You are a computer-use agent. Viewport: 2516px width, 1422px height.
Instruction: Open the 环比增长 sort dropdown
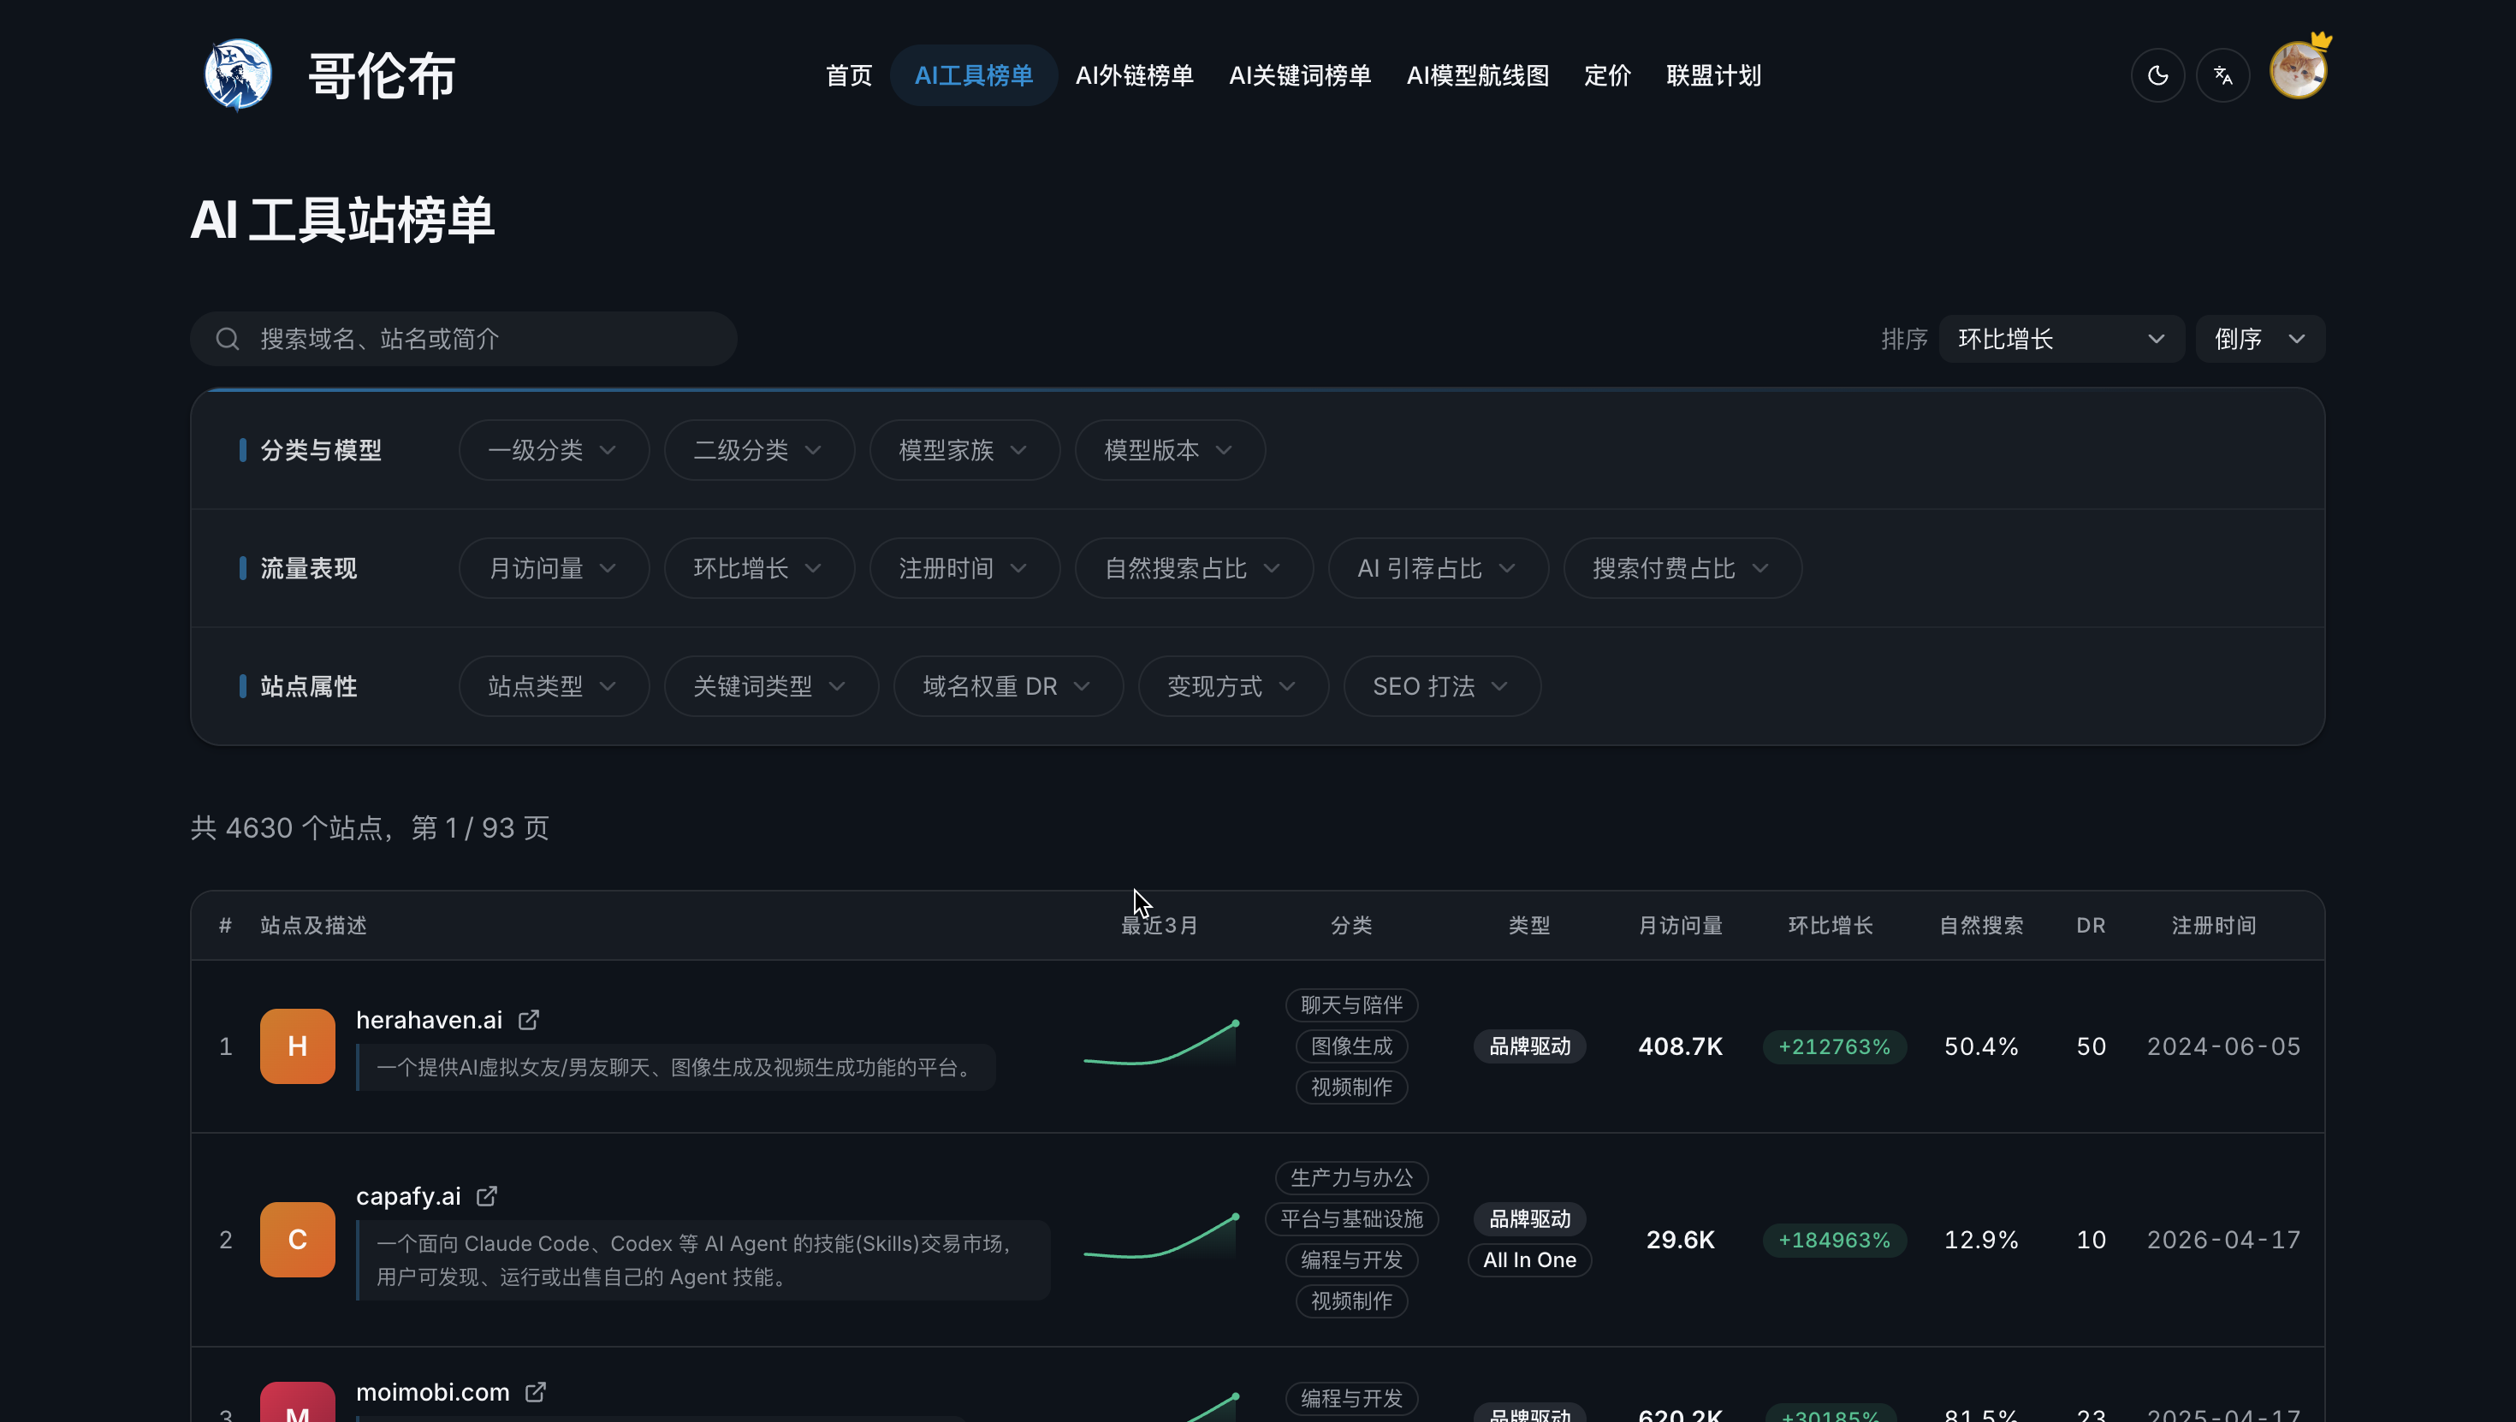[x=2062, y=339]
